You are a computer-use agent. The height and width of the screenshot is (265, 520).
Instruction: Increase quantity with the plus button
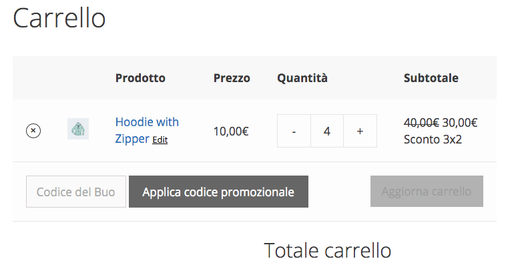pyautogui.click(x=360, y=131)
